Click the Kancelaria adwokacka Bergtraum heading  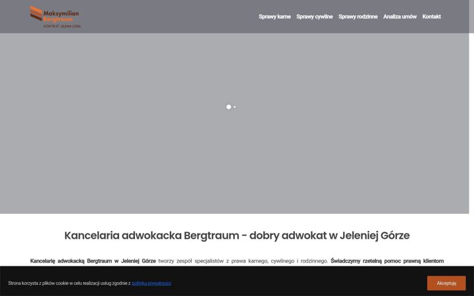click(237, 235)
